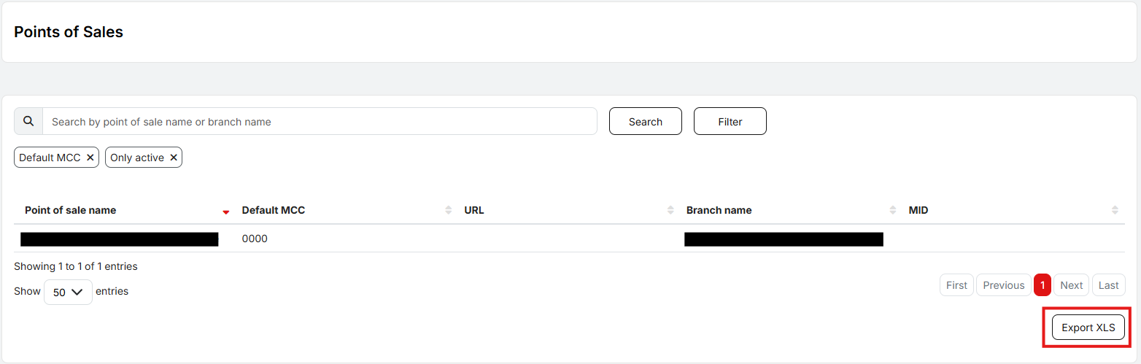
Task: Click the Search button
Action: 645,122
